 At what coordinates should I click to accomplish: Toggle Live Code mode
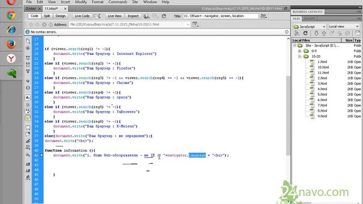(82, 16)
